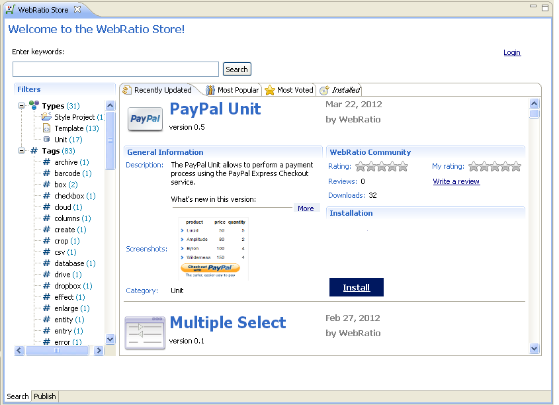559x405 pixels.
Task: Collapse the Types tree node
Action: [21, 105]
